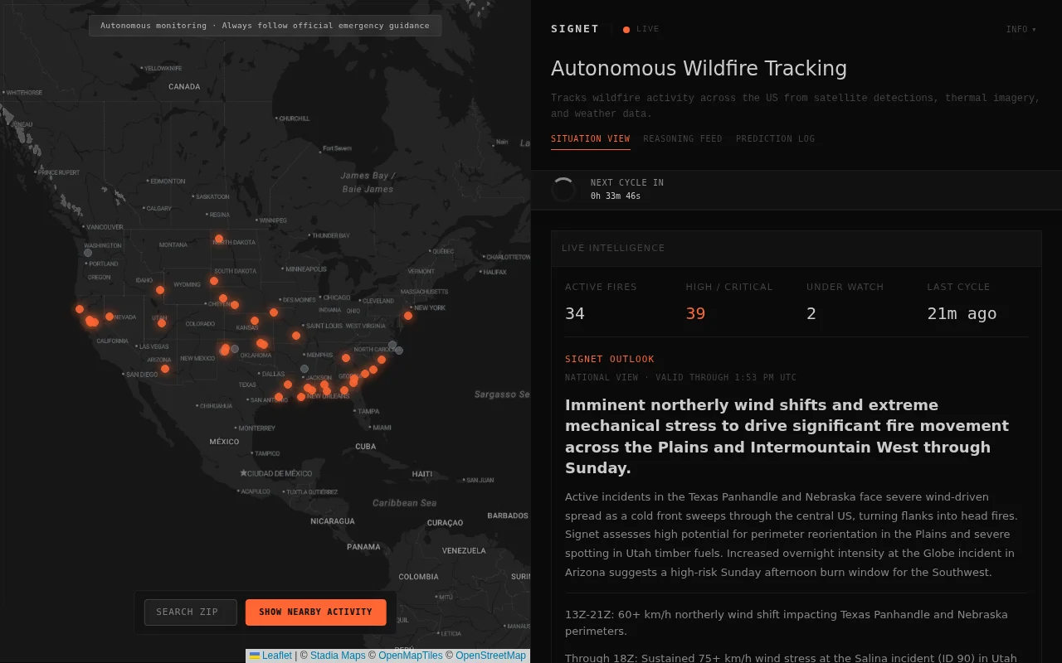Select fire marker beneath South Dakota label
This screenshot has height=663, width=1062.
[x=214, y=281]
